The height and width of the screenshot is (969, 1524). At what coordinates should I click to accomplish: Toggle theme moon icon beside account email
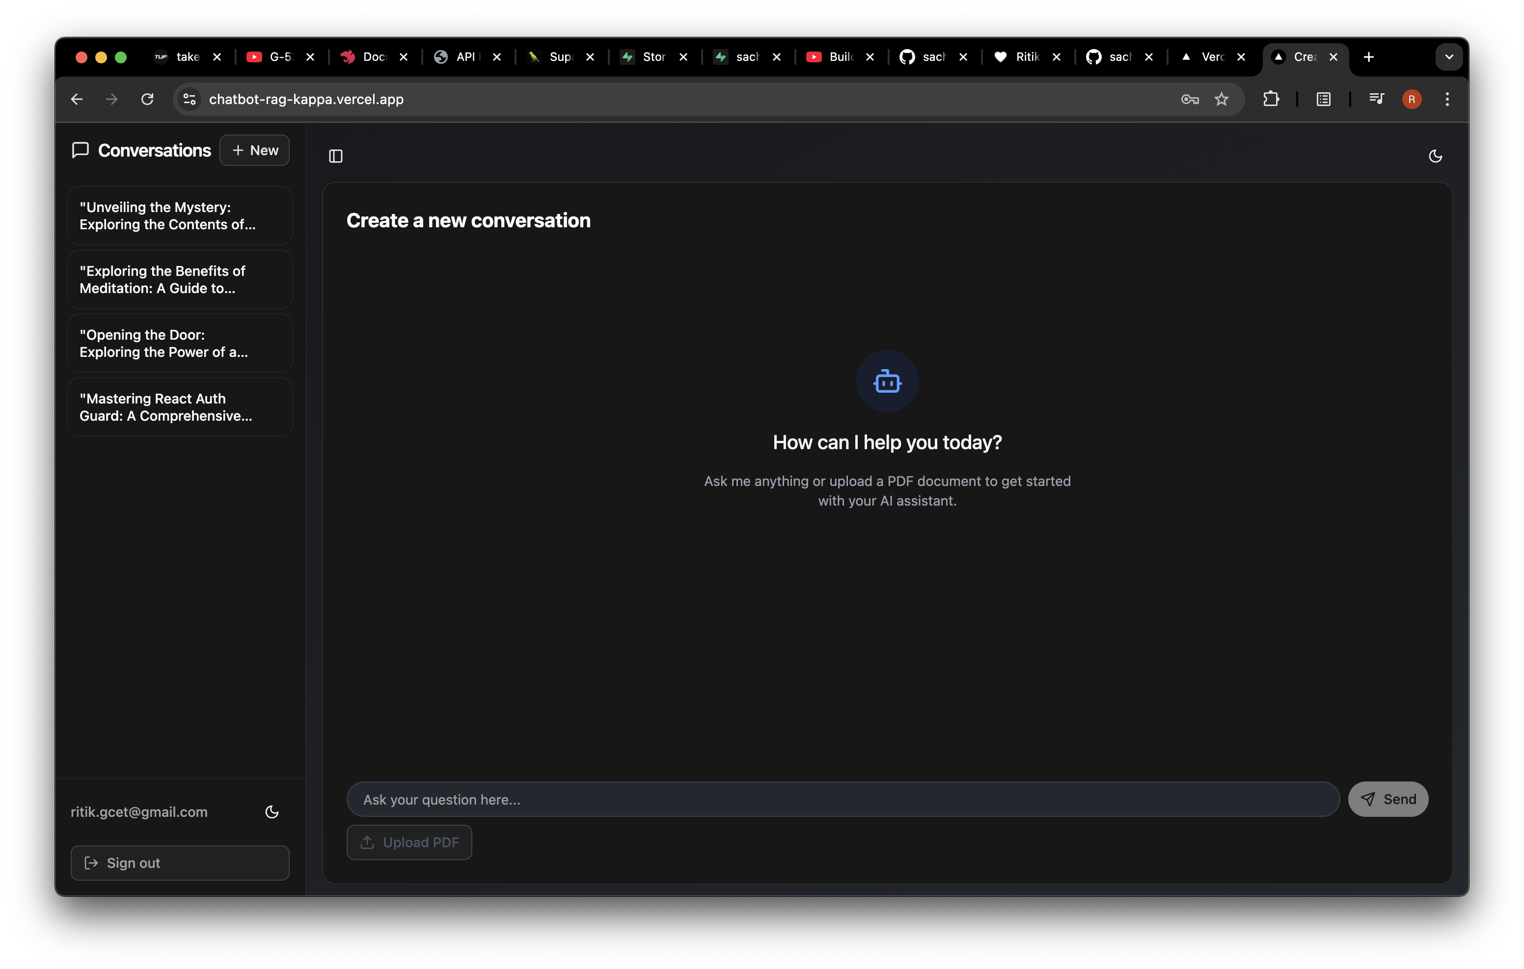click(x=272, y=812)
